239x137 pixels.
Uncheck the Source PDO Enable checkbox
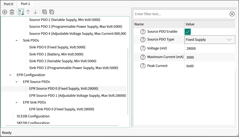(188, 32)
